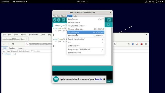
Task: Click Burn Bootloader entry
Action: click(x=86, y=53)
